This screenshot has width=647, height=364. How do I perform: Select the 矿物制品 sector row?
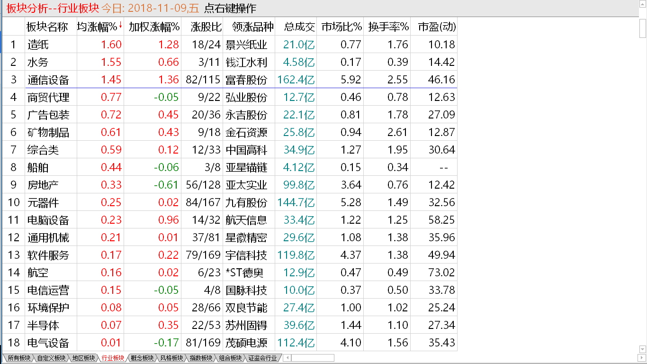(x=230, y=133)
